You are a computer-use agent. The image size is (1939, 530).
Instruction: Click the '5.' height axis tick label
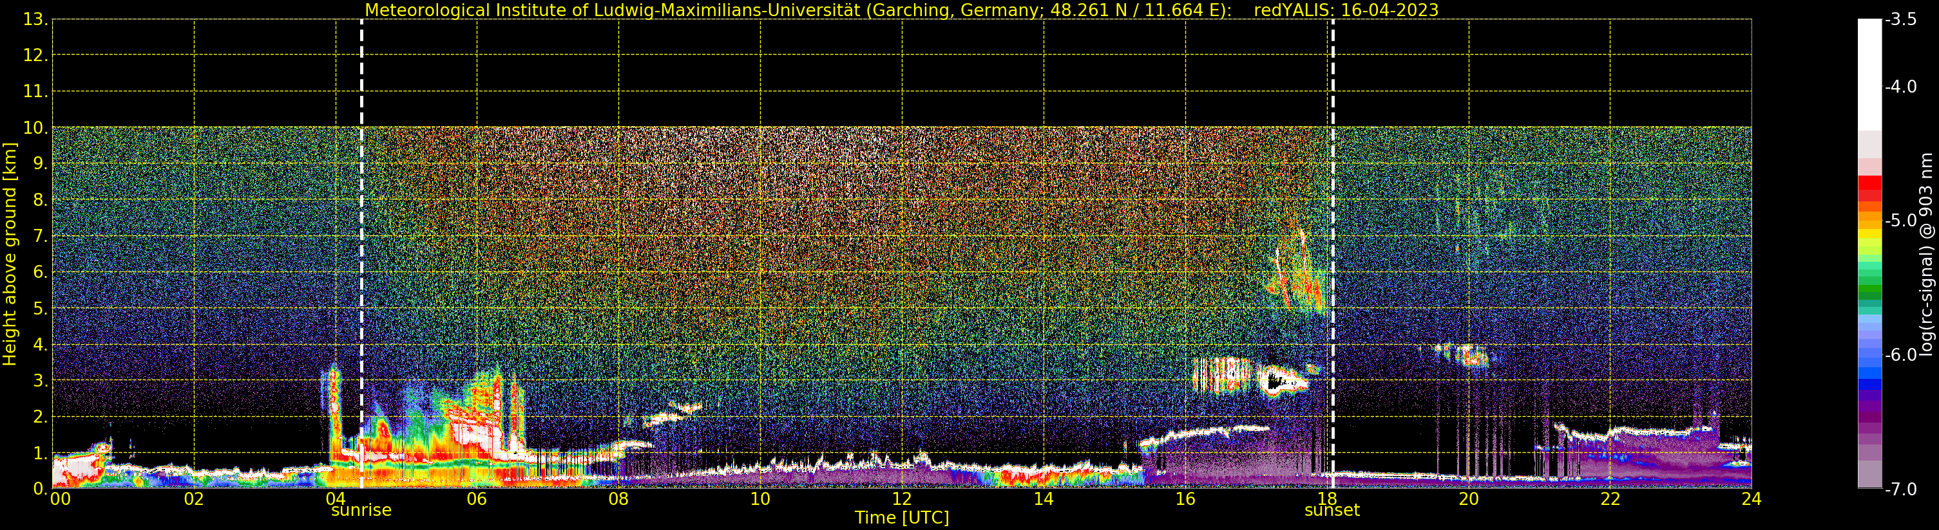click(41, 308)
